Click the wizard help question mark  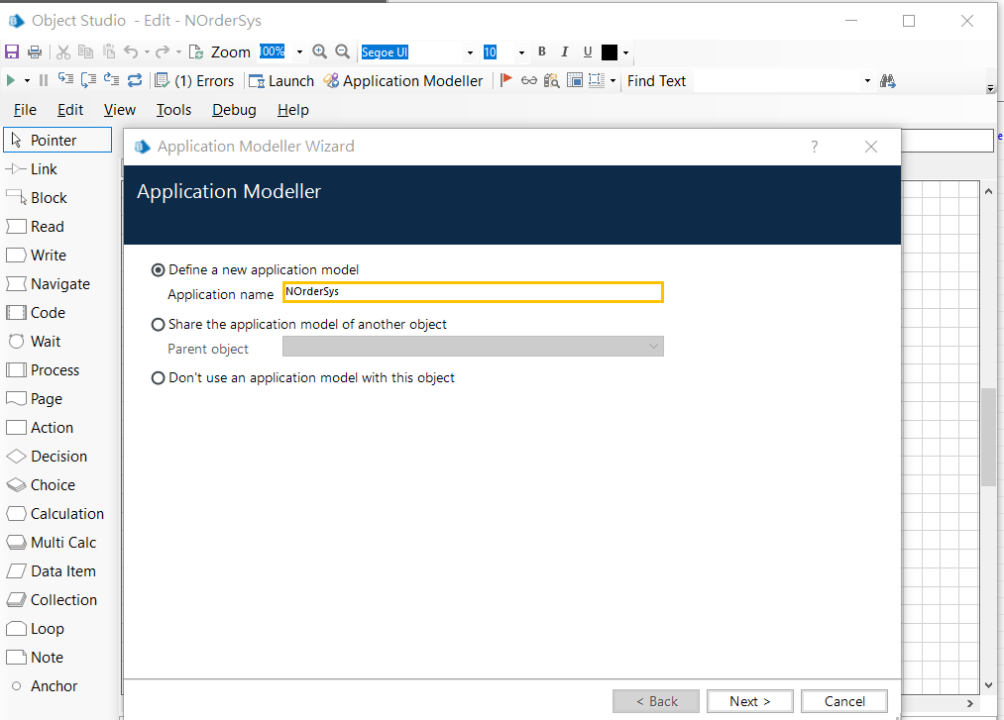point(814,147)
